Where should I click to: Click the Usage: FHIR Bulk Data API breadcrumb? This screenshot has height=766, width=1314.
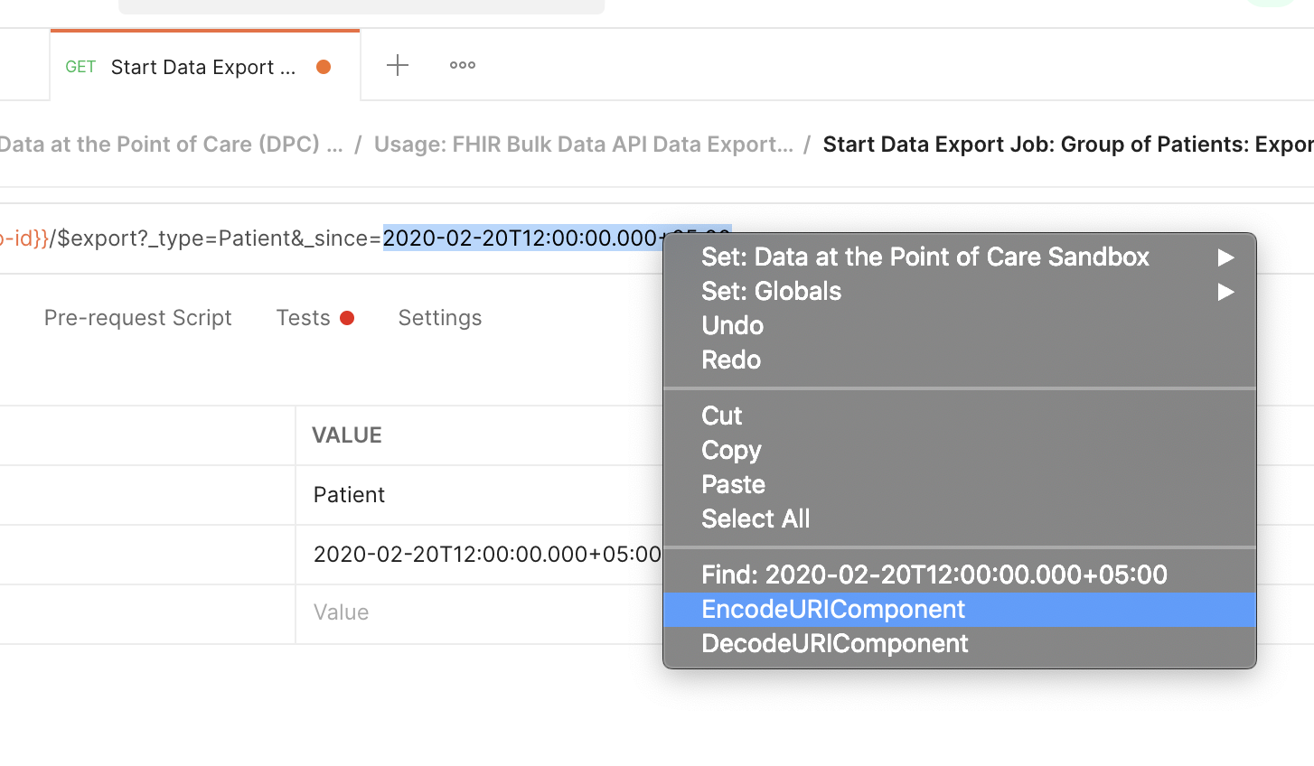coord(583,145)
